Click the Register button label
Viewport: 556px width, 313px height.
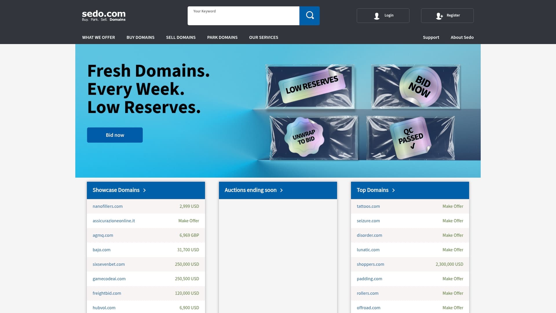coord(453,15)
